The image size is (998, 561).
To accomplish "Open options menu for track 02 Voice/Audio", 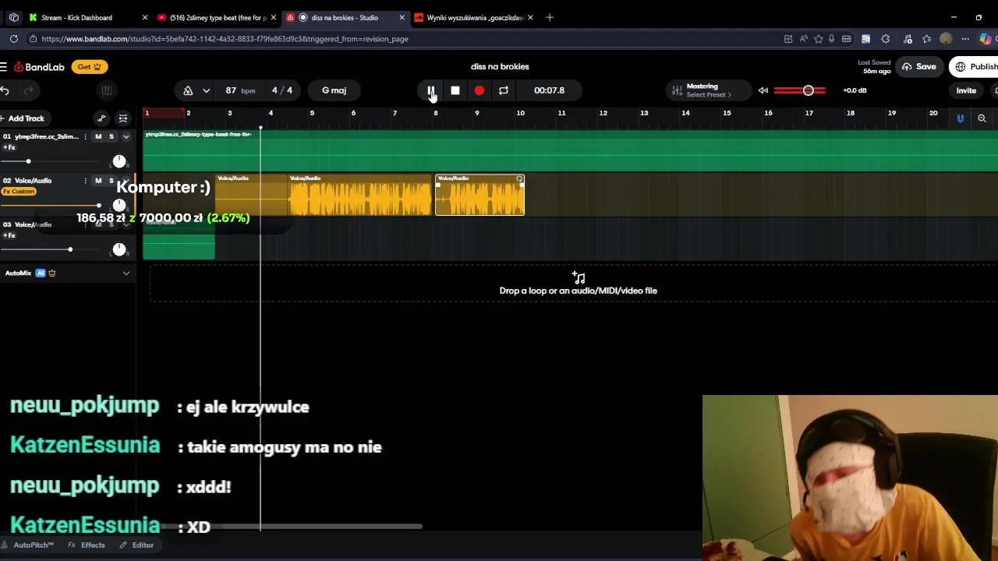I will tap(85, 181).
